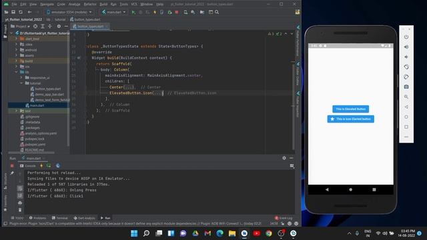The height and width of the screenshot is (240, 427).
Task: Print console output icon in Run panel
Action: click(x=20, y=203)
